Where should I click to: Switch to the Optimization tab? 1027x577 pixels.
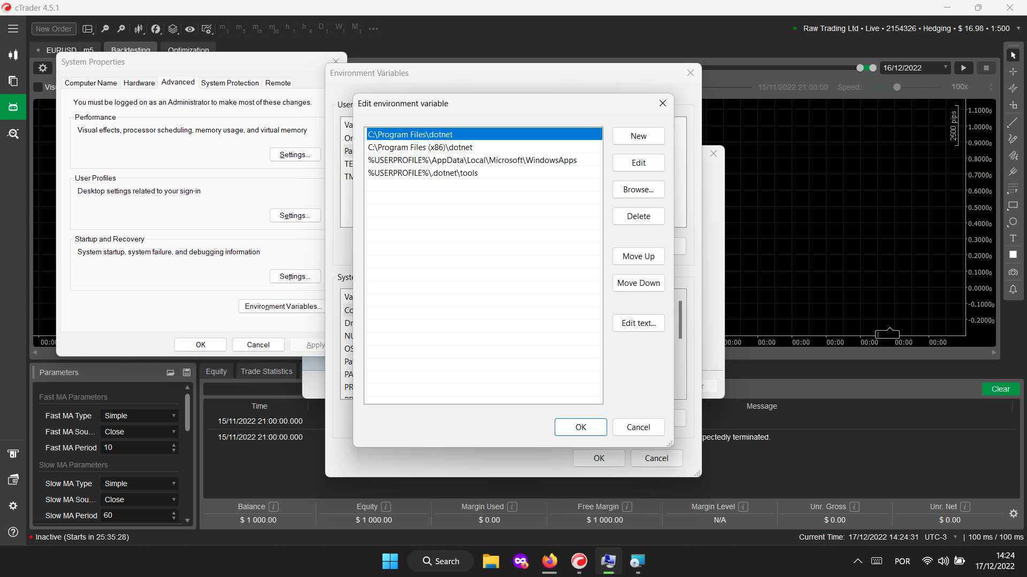pyautogui.click(x=188, y=50)
